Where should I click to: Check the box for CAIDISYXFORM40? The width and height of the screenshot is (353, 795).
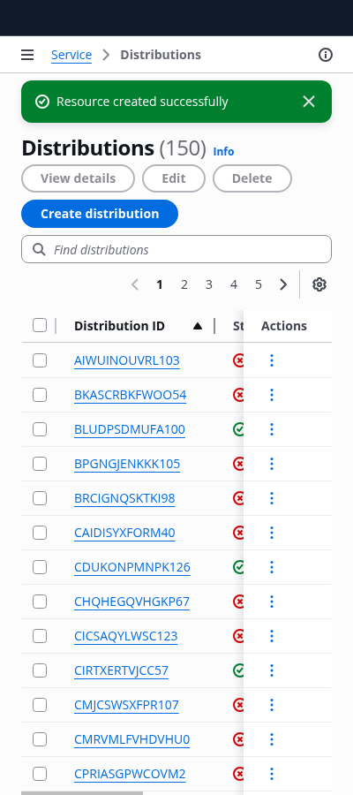click(x=40, y=533)
